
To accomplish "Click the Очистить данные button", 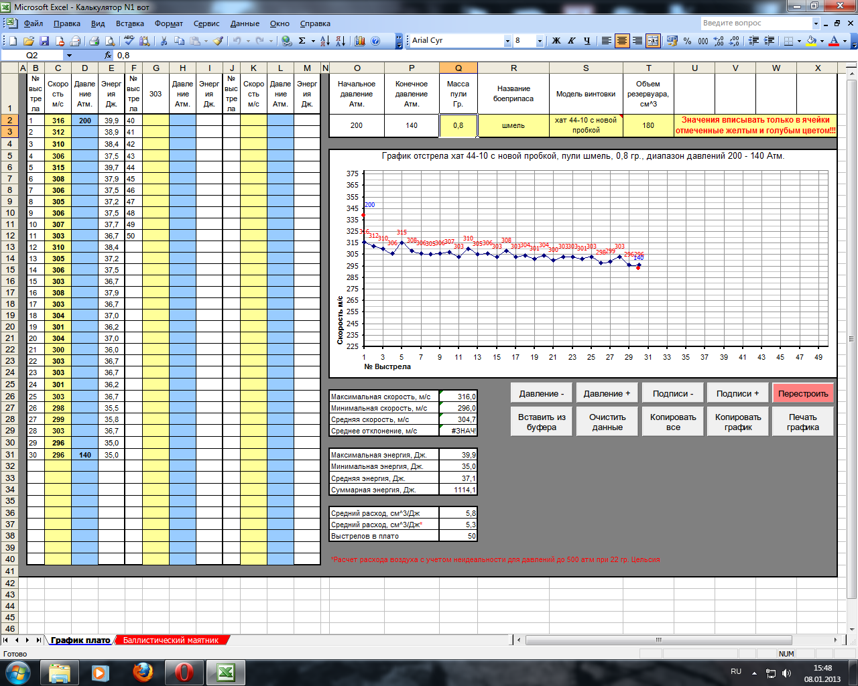I will pyautogui.click(x=607, y=422).
